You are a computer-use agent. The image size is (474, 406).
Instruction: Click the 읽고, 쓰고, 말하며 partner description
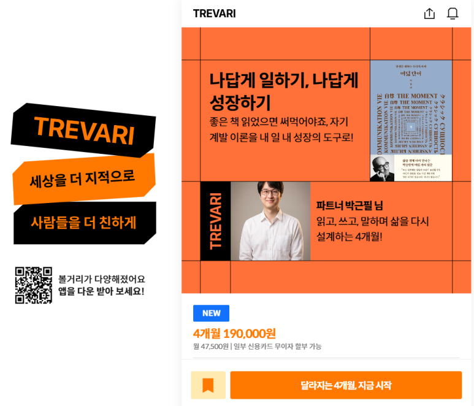(x=372, y=229)
